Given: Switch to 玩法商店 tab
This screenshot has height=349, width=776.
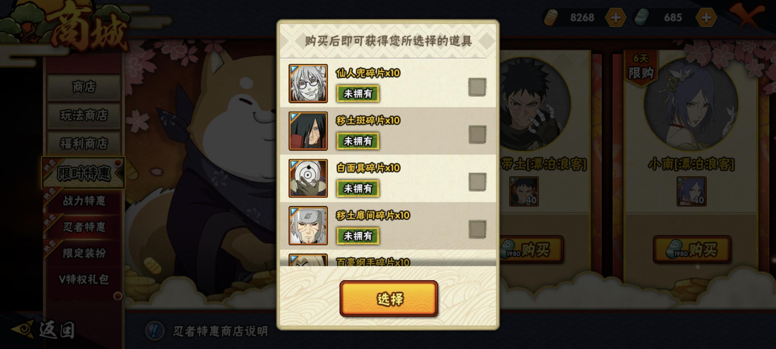Looking at the screenshot, I should coord(84,115).
